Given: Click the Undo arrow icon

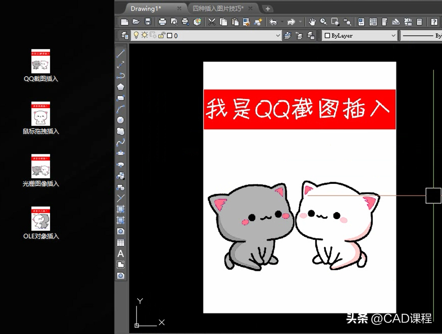Looking at the screenshot, I should click(273, 22).
